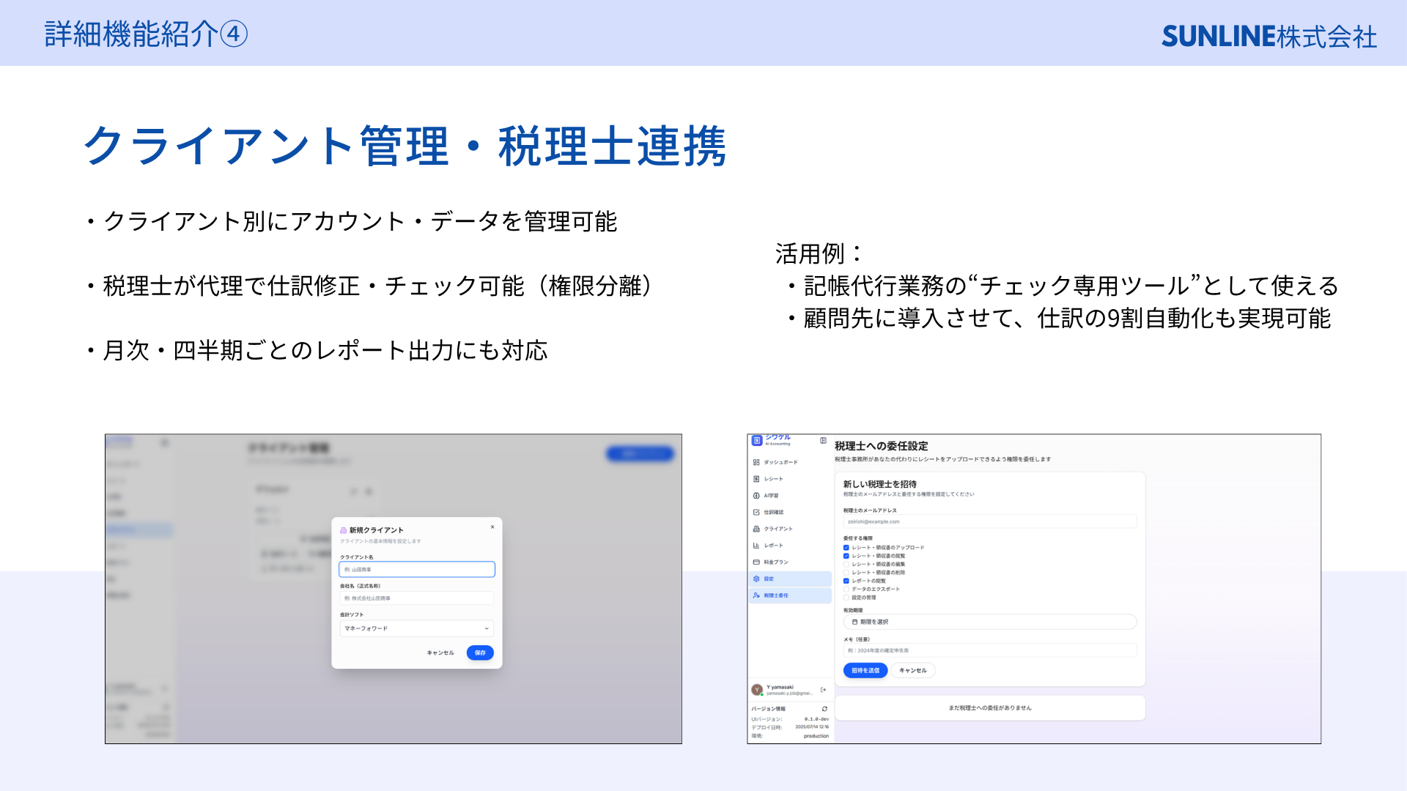1407x791 pixels.
Task: Click the 税理士のメールアドレス input field
Action: [x=989, y=521]
